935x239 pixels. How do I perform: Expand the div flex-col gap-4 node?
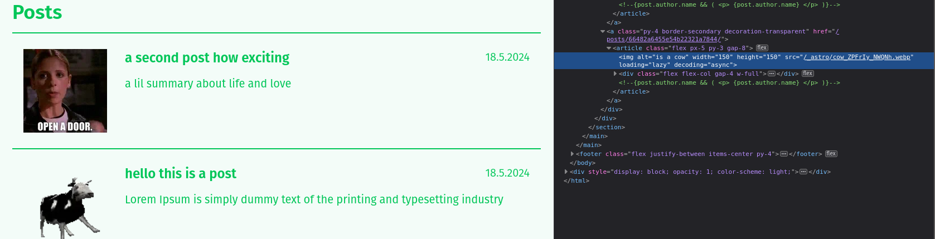615,74
